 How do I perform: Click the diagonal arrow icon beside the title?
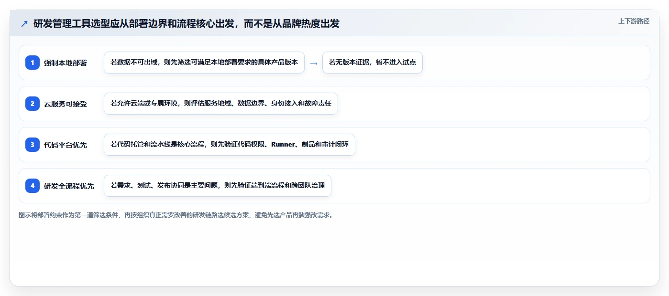[x=24, y=24]
